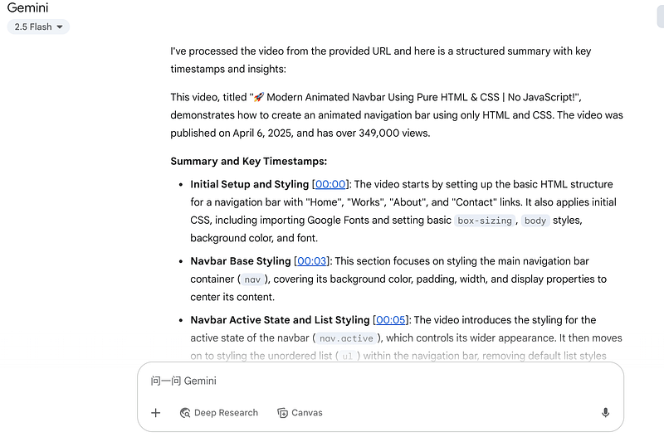Click the Gemini title at top left
Viewport: 664px width, 437px height.
(27, 7)
